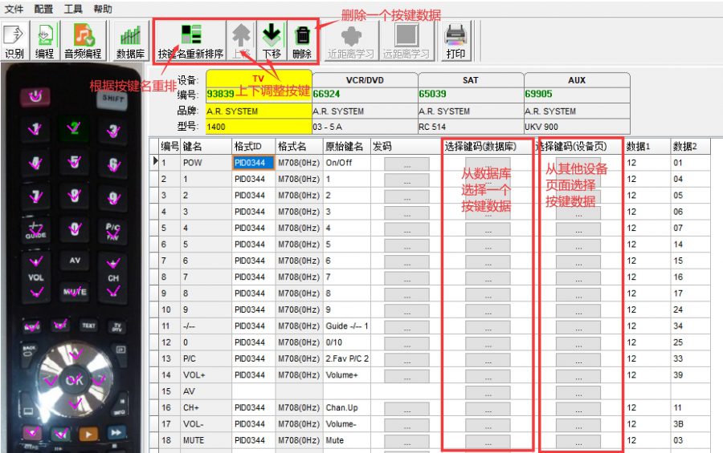
Task: Click the TV model field 1400
Action: point(258,127)
